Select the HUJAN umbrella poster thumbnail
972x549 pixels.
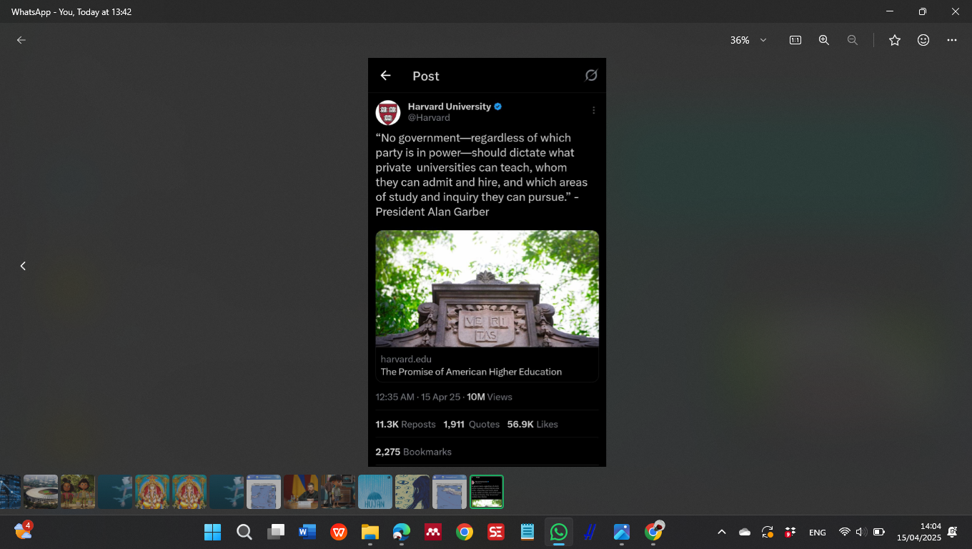(x=375, y=492)
